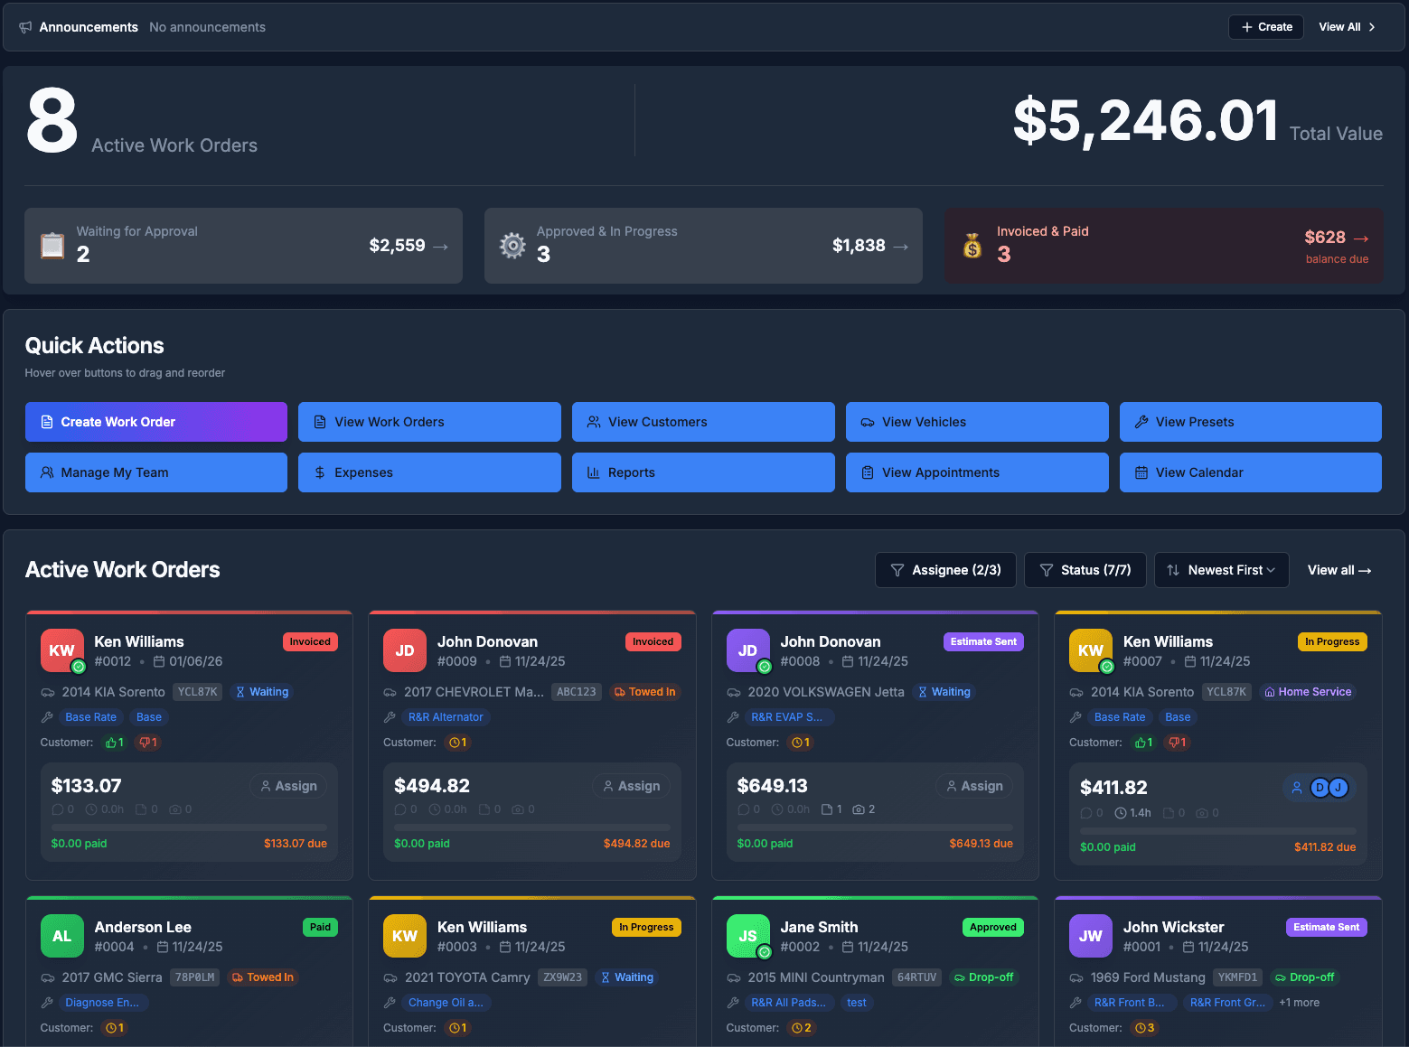Click the comment bubble counter on order #0012

click(60, 809)
